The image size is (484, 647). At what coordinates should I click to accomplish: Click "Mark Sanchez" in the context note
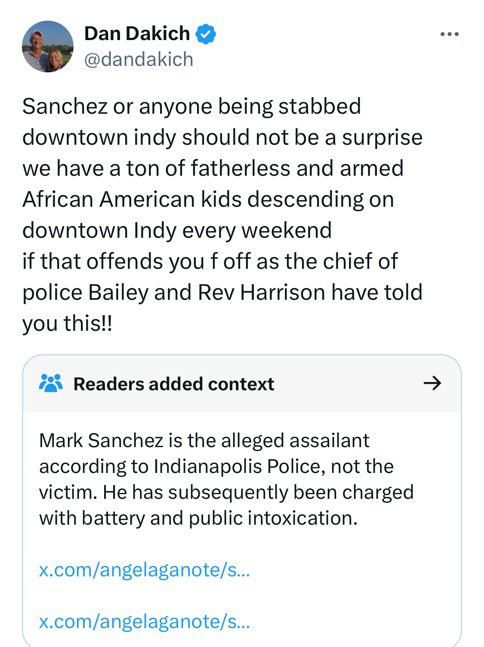click(101, 441)
